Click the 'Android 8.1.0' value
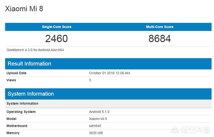 pos(99,112)
